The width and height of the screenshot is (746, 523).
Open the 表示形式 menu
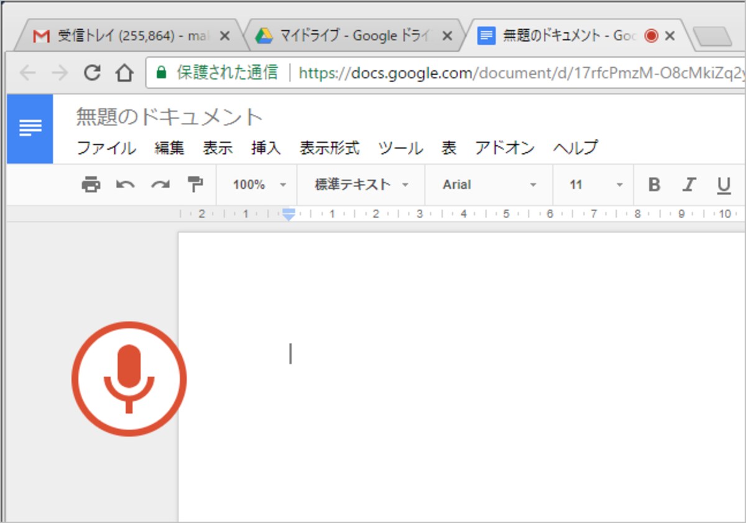pos(329,148)
